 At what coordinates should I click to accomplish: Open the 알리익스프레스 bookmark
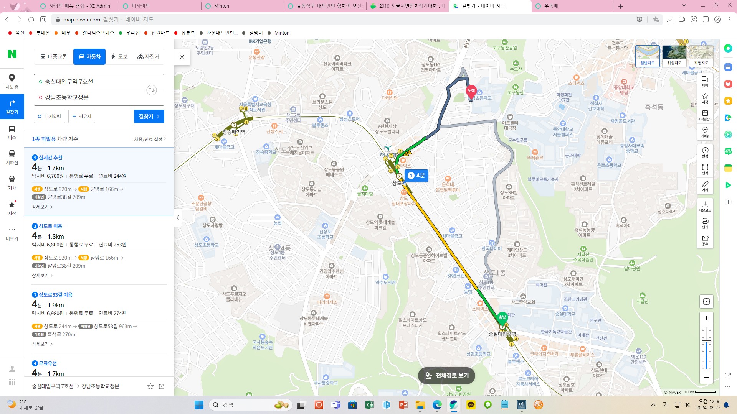tap(94, 33)
